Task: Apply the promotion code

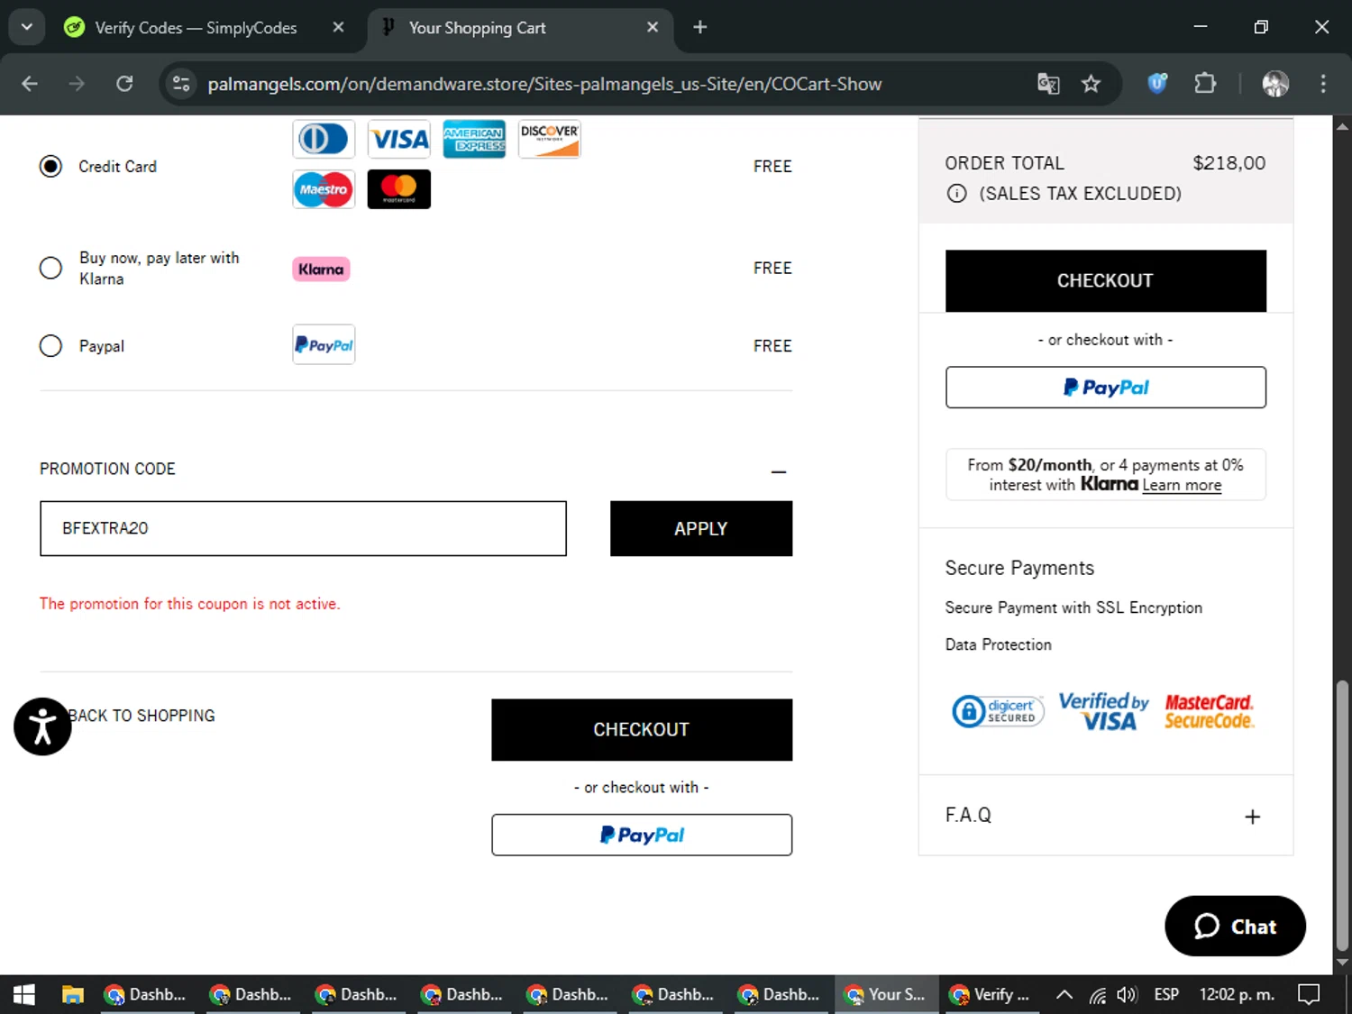Action: (x=701, y=528)
